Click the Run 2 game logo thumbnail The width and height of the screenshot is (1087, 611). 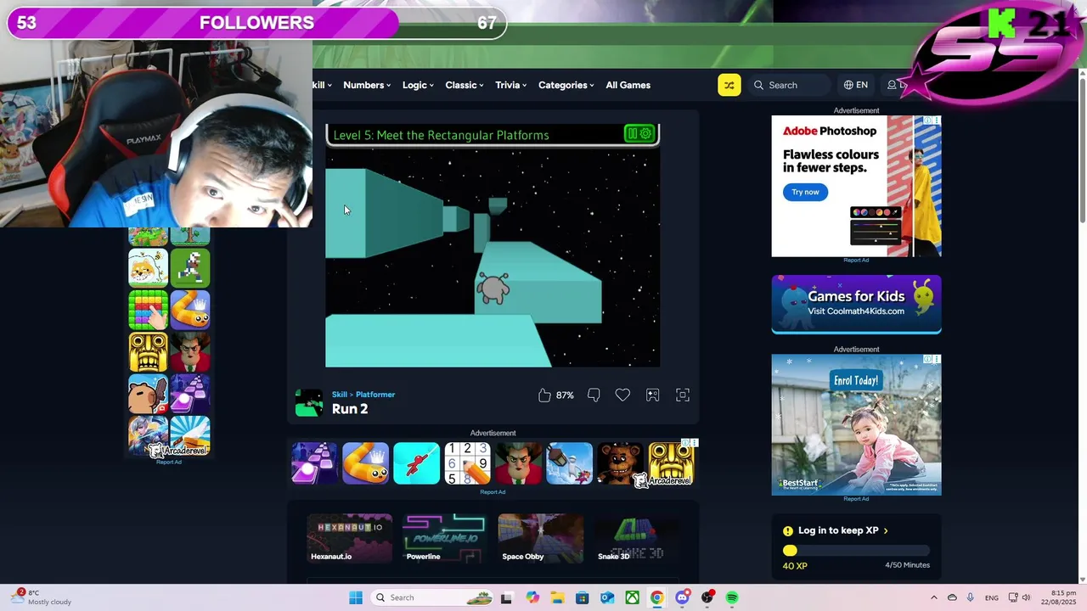309,402
